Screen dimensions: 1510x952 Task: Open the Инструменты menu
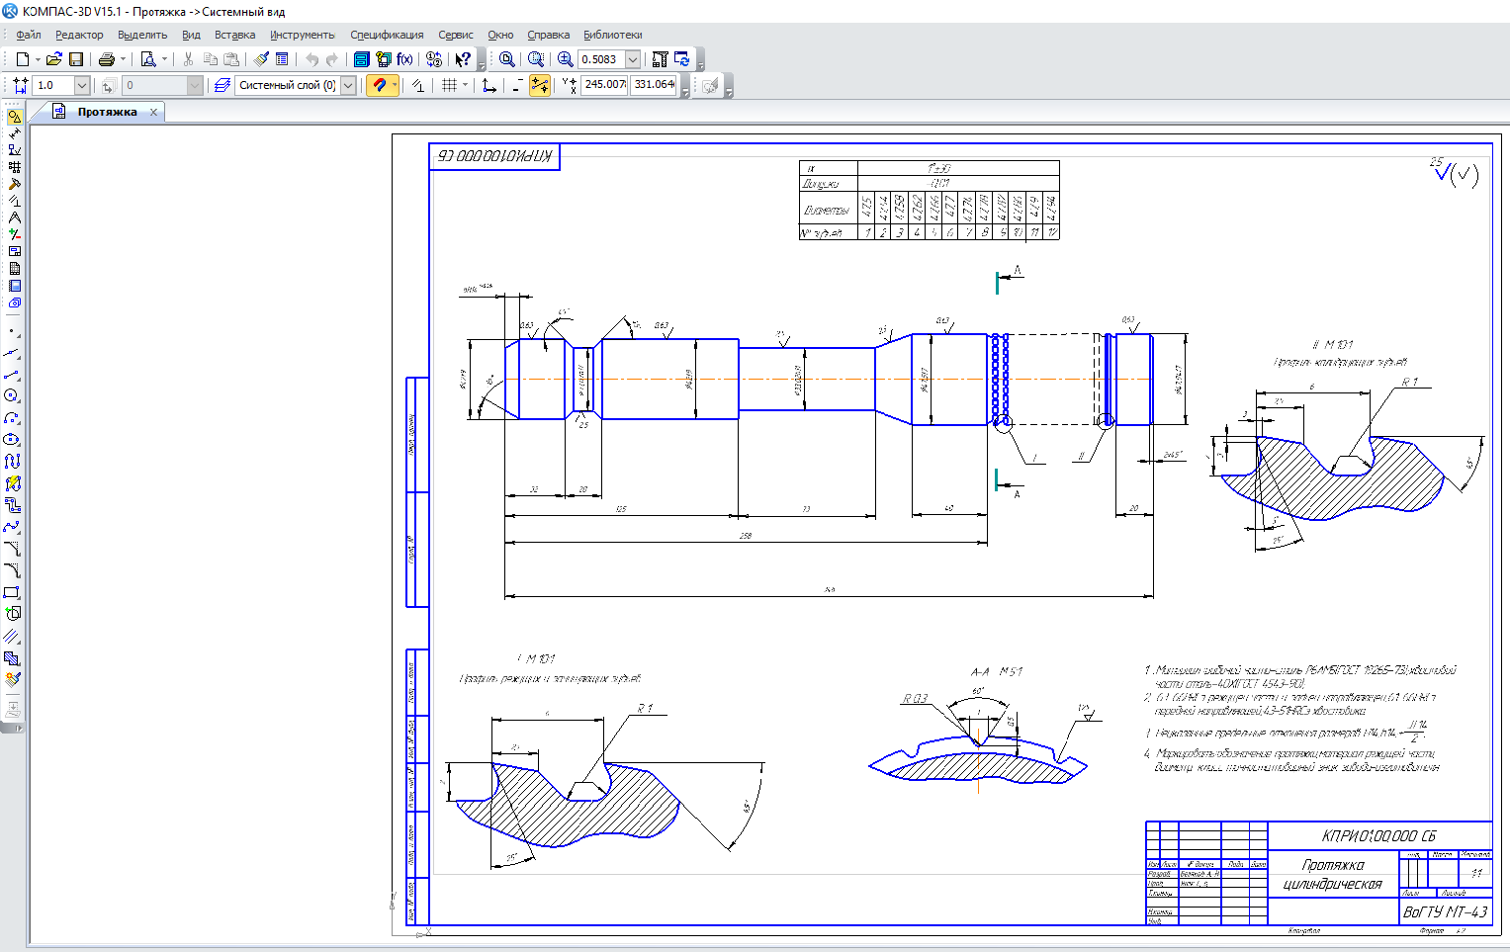302,35
